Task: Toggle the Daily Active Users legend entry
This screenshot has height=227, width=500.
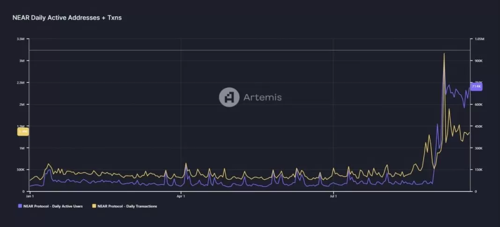Action: (x=52, y=206)
